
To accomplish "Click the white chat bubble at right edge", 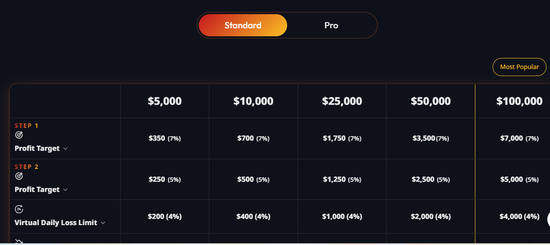I will (x=548, y=219).
